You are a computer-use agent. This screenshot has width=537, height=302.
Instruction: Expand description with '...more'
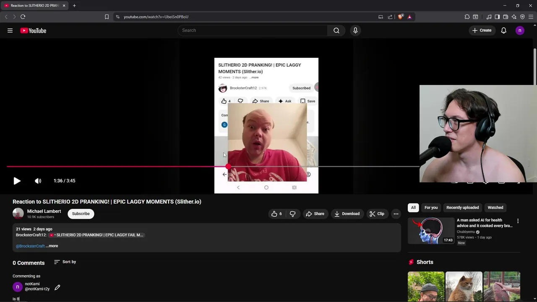point(52,246)
